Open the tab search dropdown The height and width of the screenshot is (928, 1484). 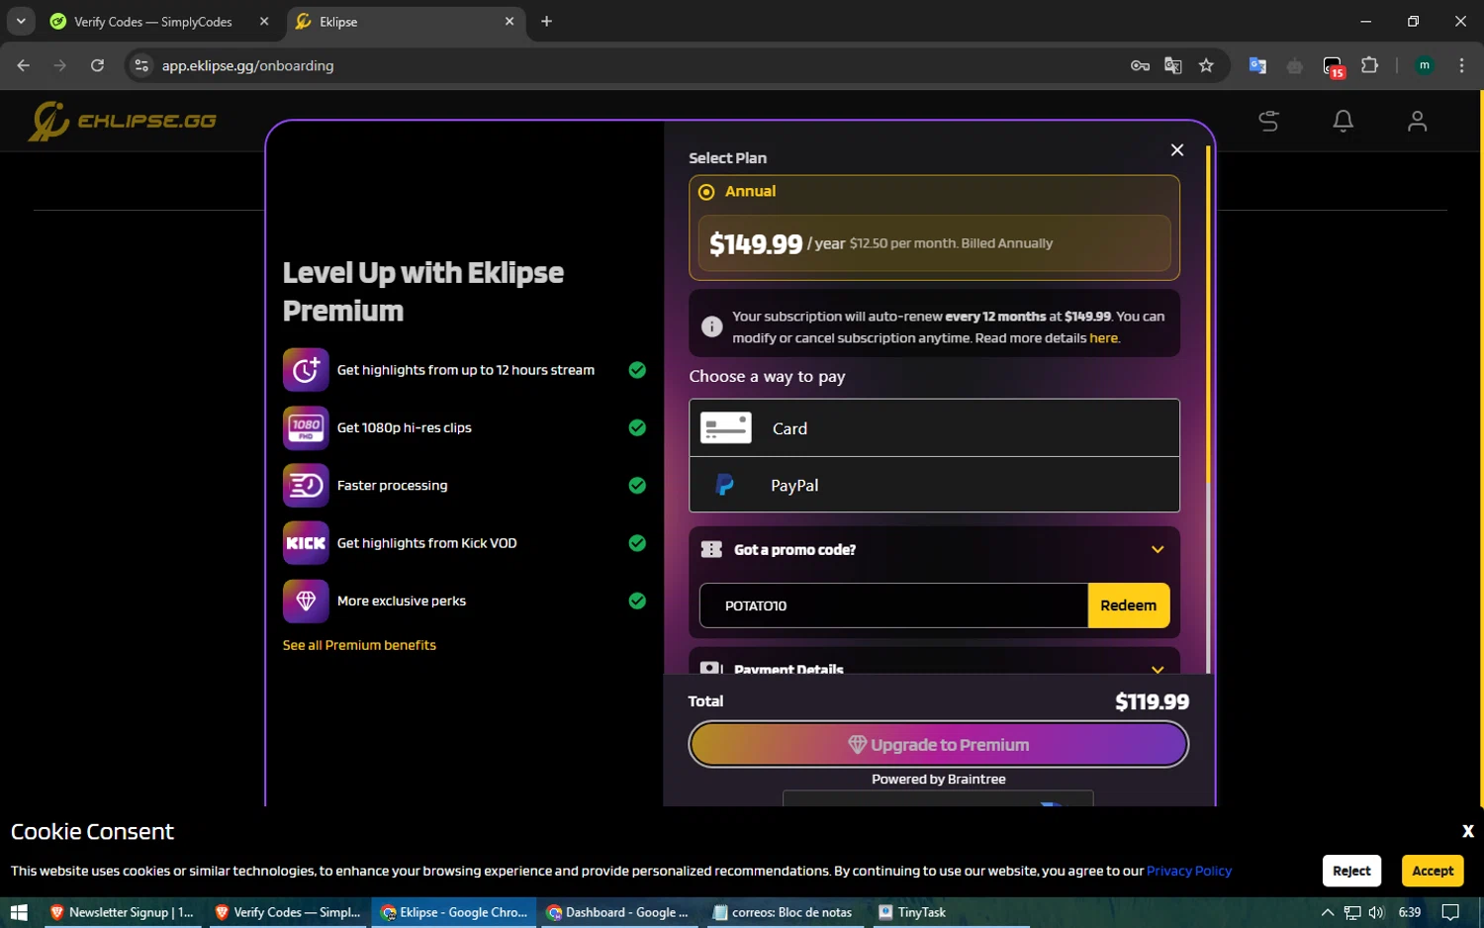click(21, 21)
